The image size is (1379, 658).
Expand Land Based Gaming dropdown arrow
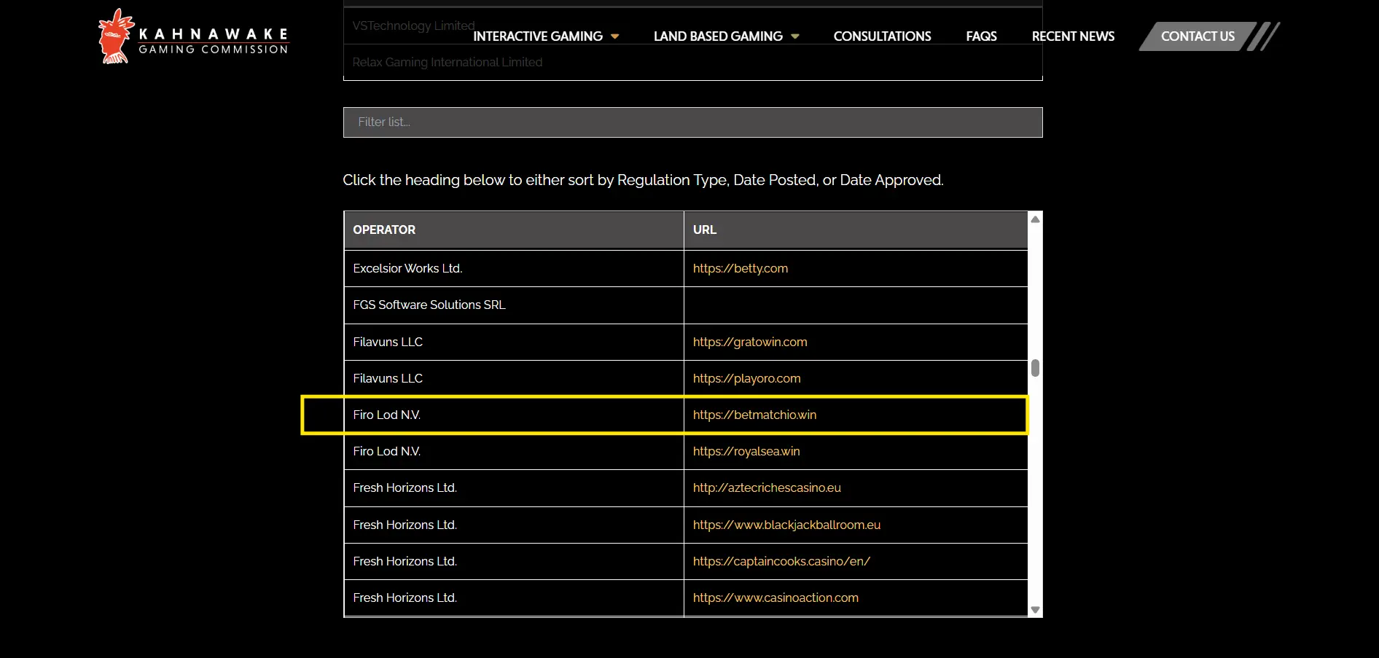point(795,36)
